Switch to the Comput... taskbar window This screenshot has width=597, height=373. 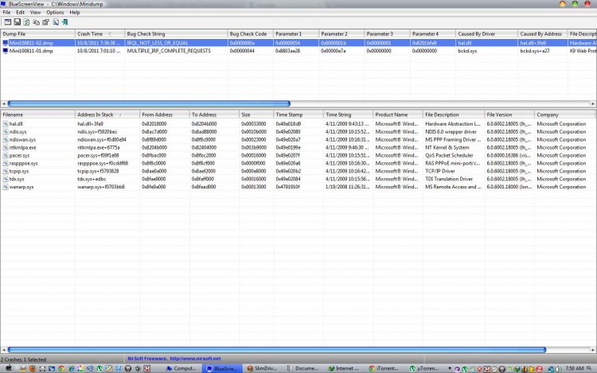click(181, 368)
